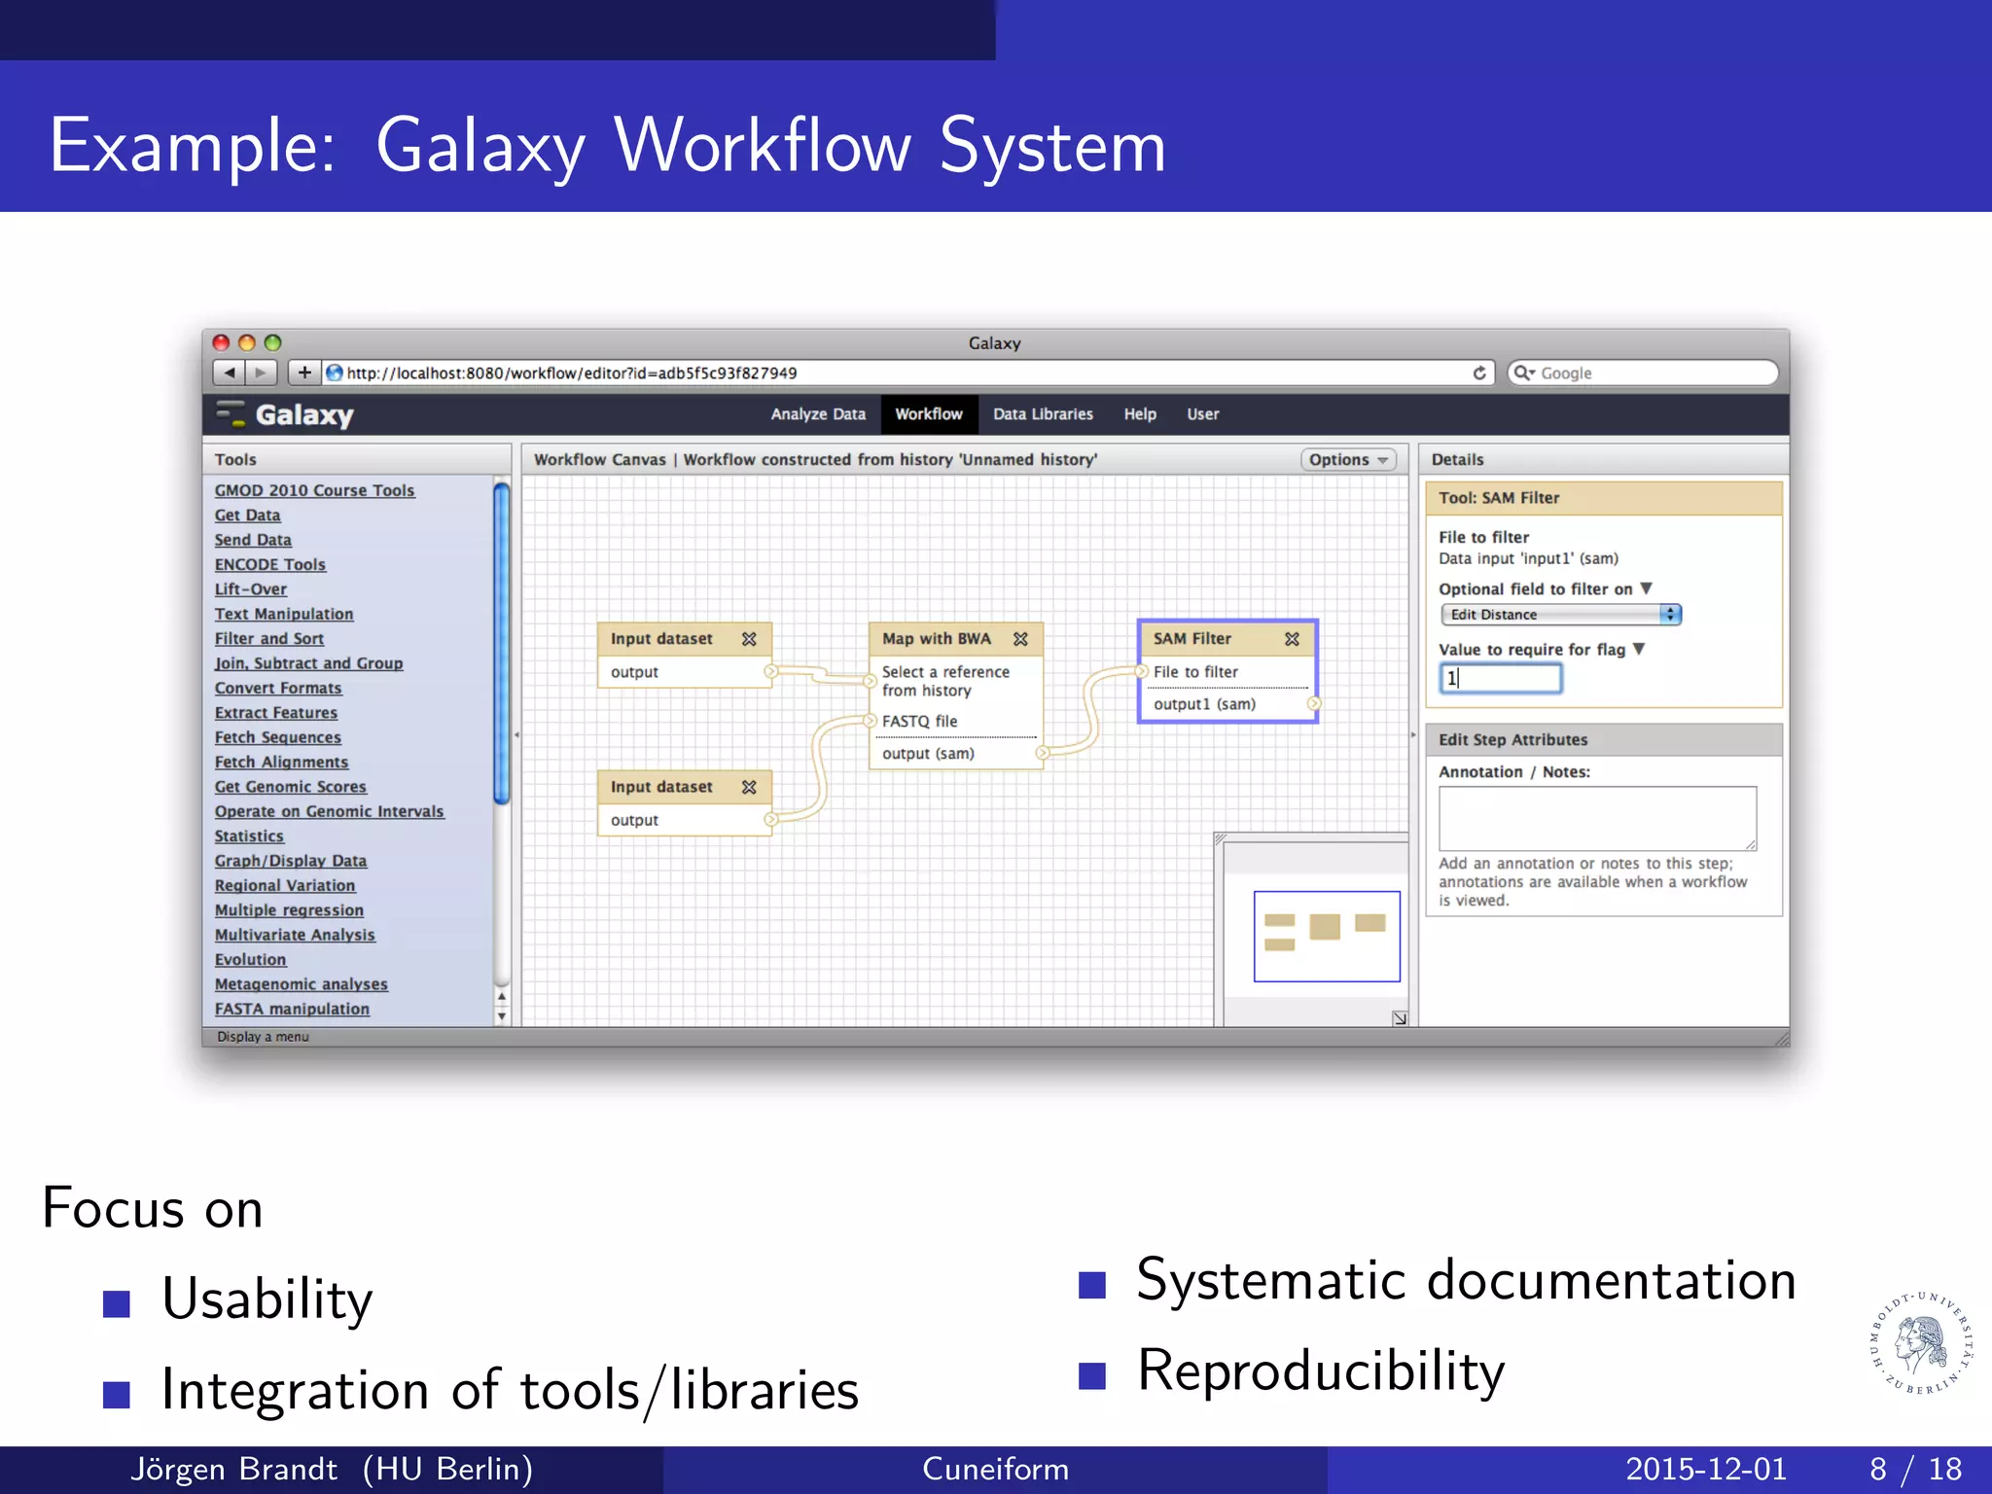Expand the Optional field to filter on arrow
This screenshot has width=1992, height=1494.
tap(1646, 588)
